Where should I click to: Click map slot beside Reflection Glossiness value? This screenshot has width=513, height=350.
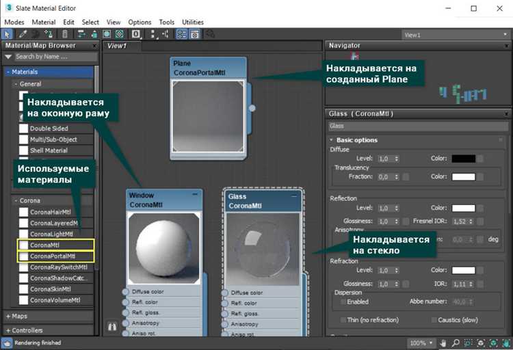(x=406, y=221)
